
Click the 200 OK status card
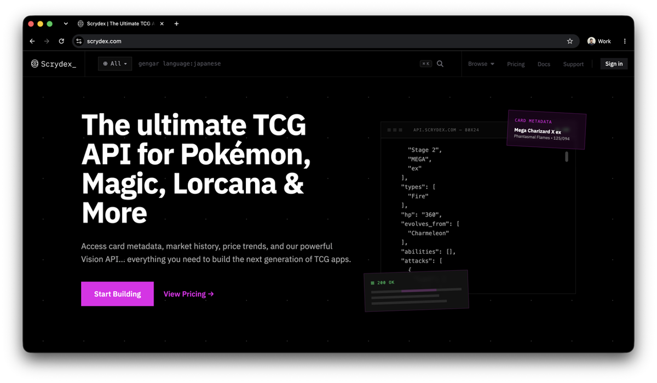point(417,291)
